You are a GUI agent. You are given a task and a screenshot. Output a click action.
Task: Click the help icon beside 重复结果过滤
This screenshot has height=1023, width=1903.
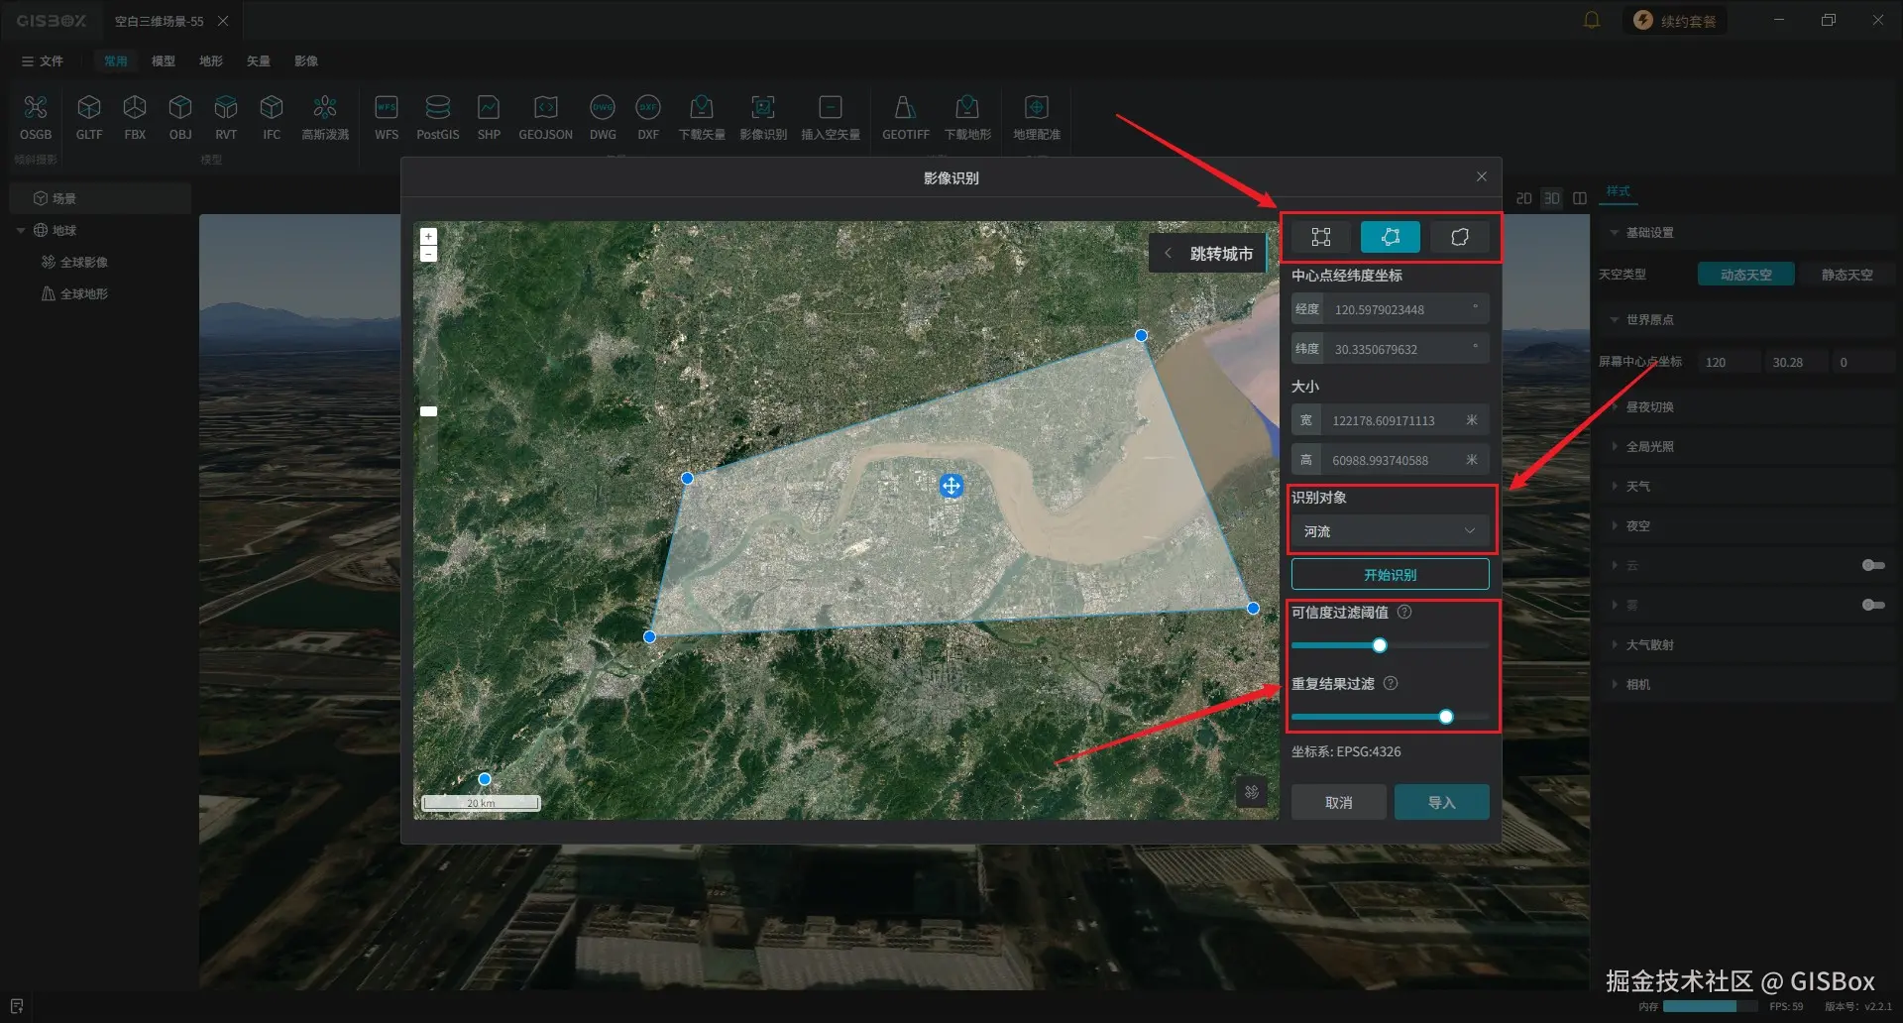point(1391,684)
